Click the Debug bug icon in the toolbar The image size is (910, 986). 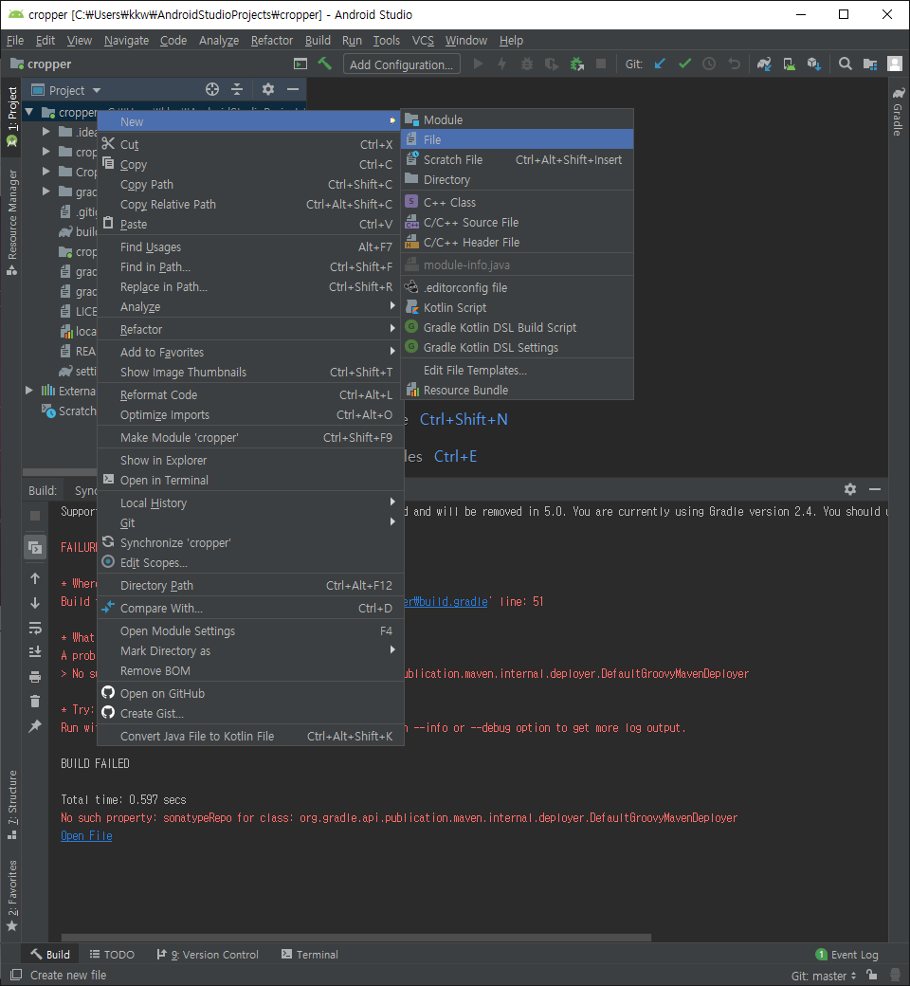tap(527, 64)
